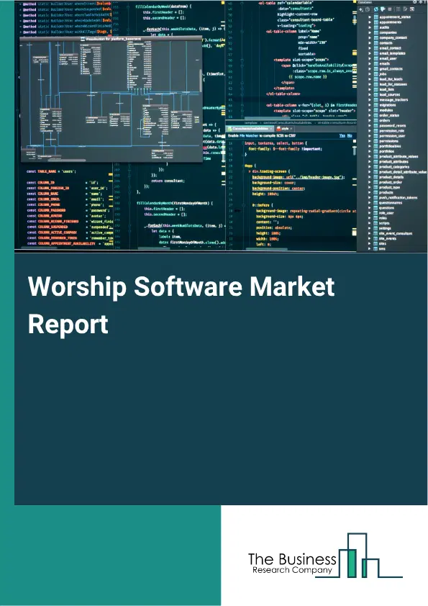Viewport: 428px width, 606px height.
Task: Click the Worship Software Market Report title
Action: tap(181, 305)
